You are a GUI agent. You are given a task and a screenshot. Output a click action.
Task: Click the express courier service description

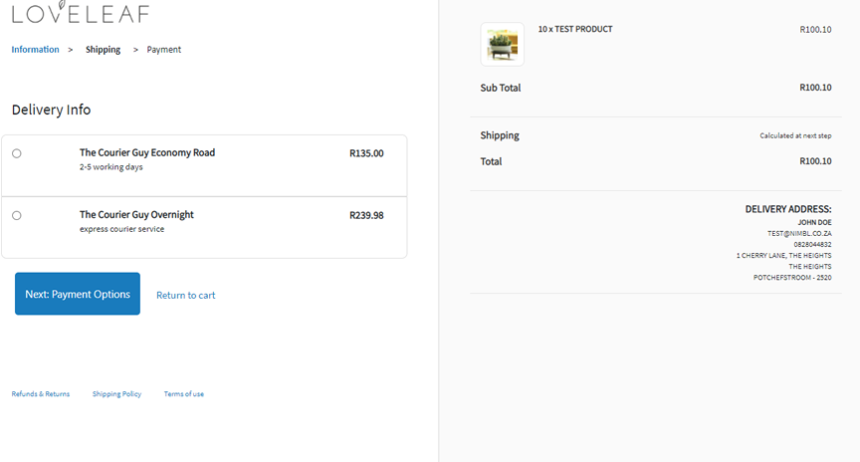click(x=121, y=229)
